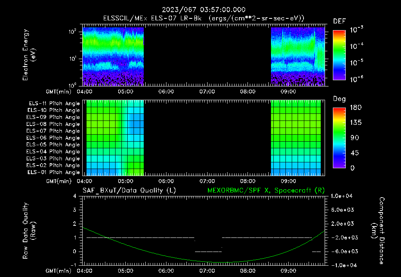The width and height of the screenshot is (401, 277).
Task: Click the 1.0e+04 right axis value
Action: (x=341, y=196)
